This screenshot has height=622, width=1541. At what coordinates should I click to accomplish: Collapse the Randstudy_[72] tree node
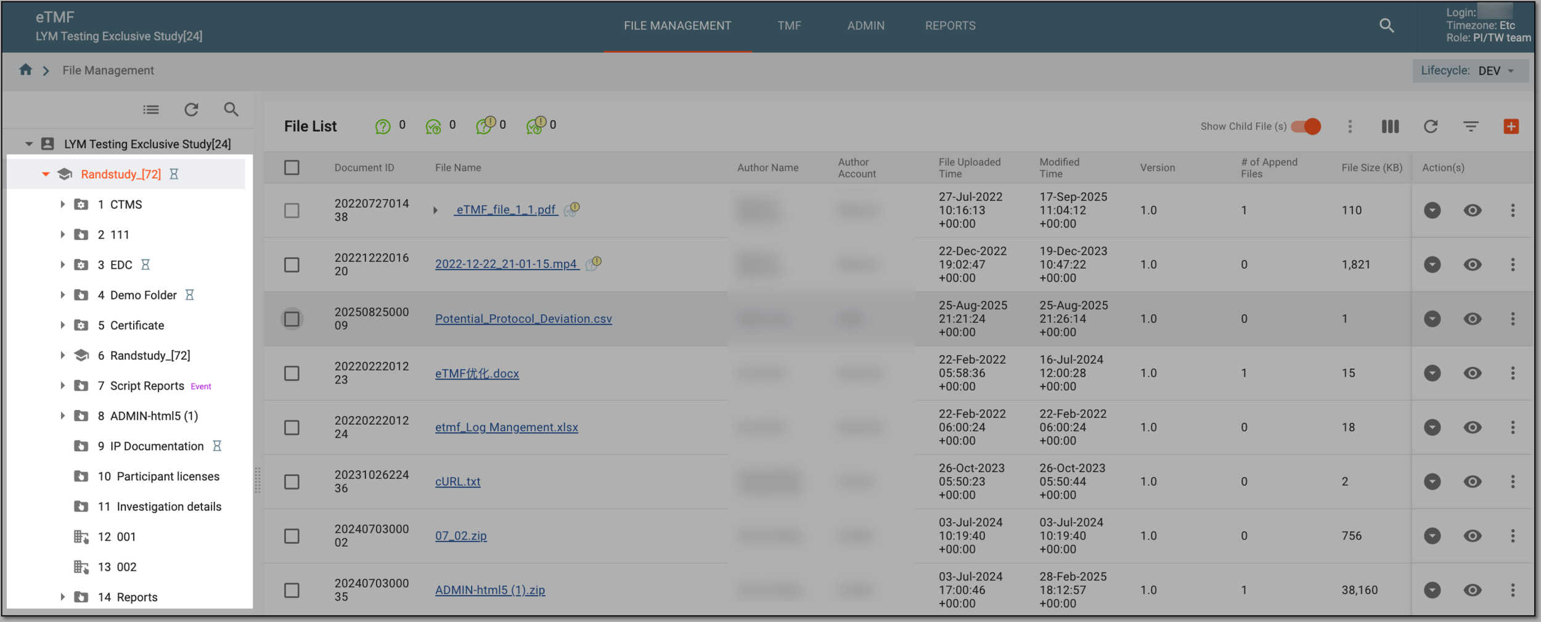point(46,174)
